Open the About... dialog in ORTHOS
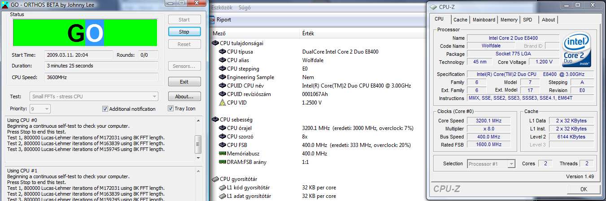 [184, 96]
